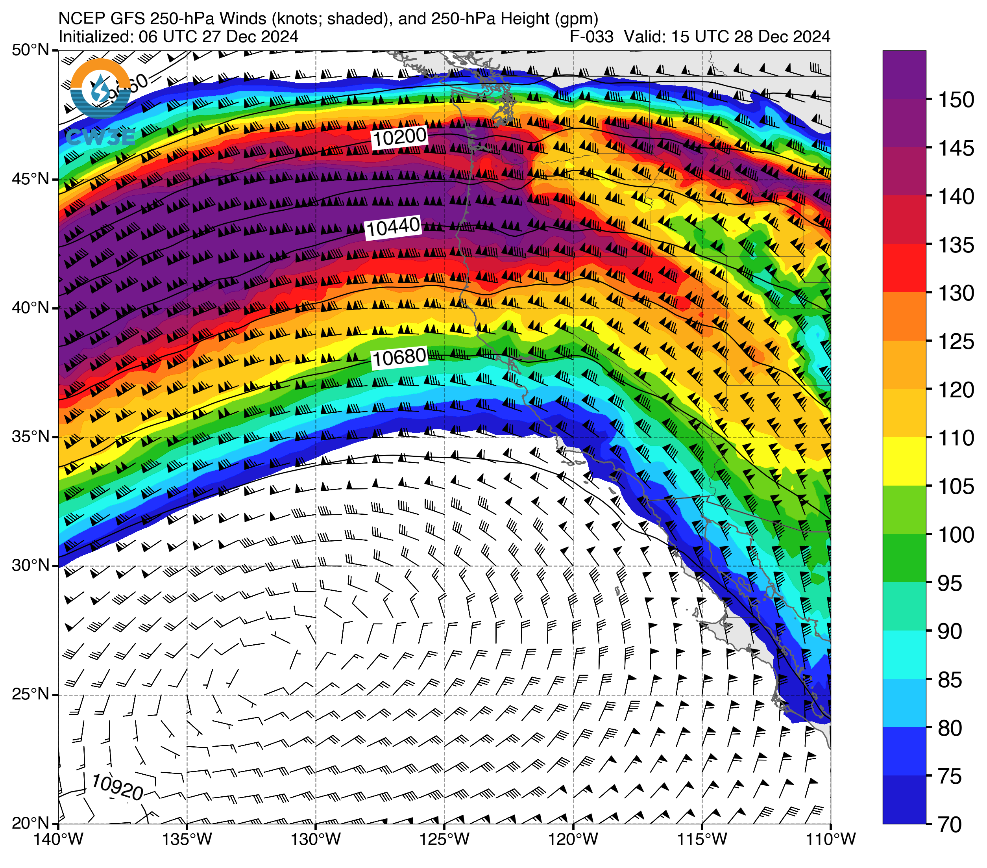This screenshot has height=868, width=987.
Task: Click the 120°W longitude axis label
Action: [573, 840]
